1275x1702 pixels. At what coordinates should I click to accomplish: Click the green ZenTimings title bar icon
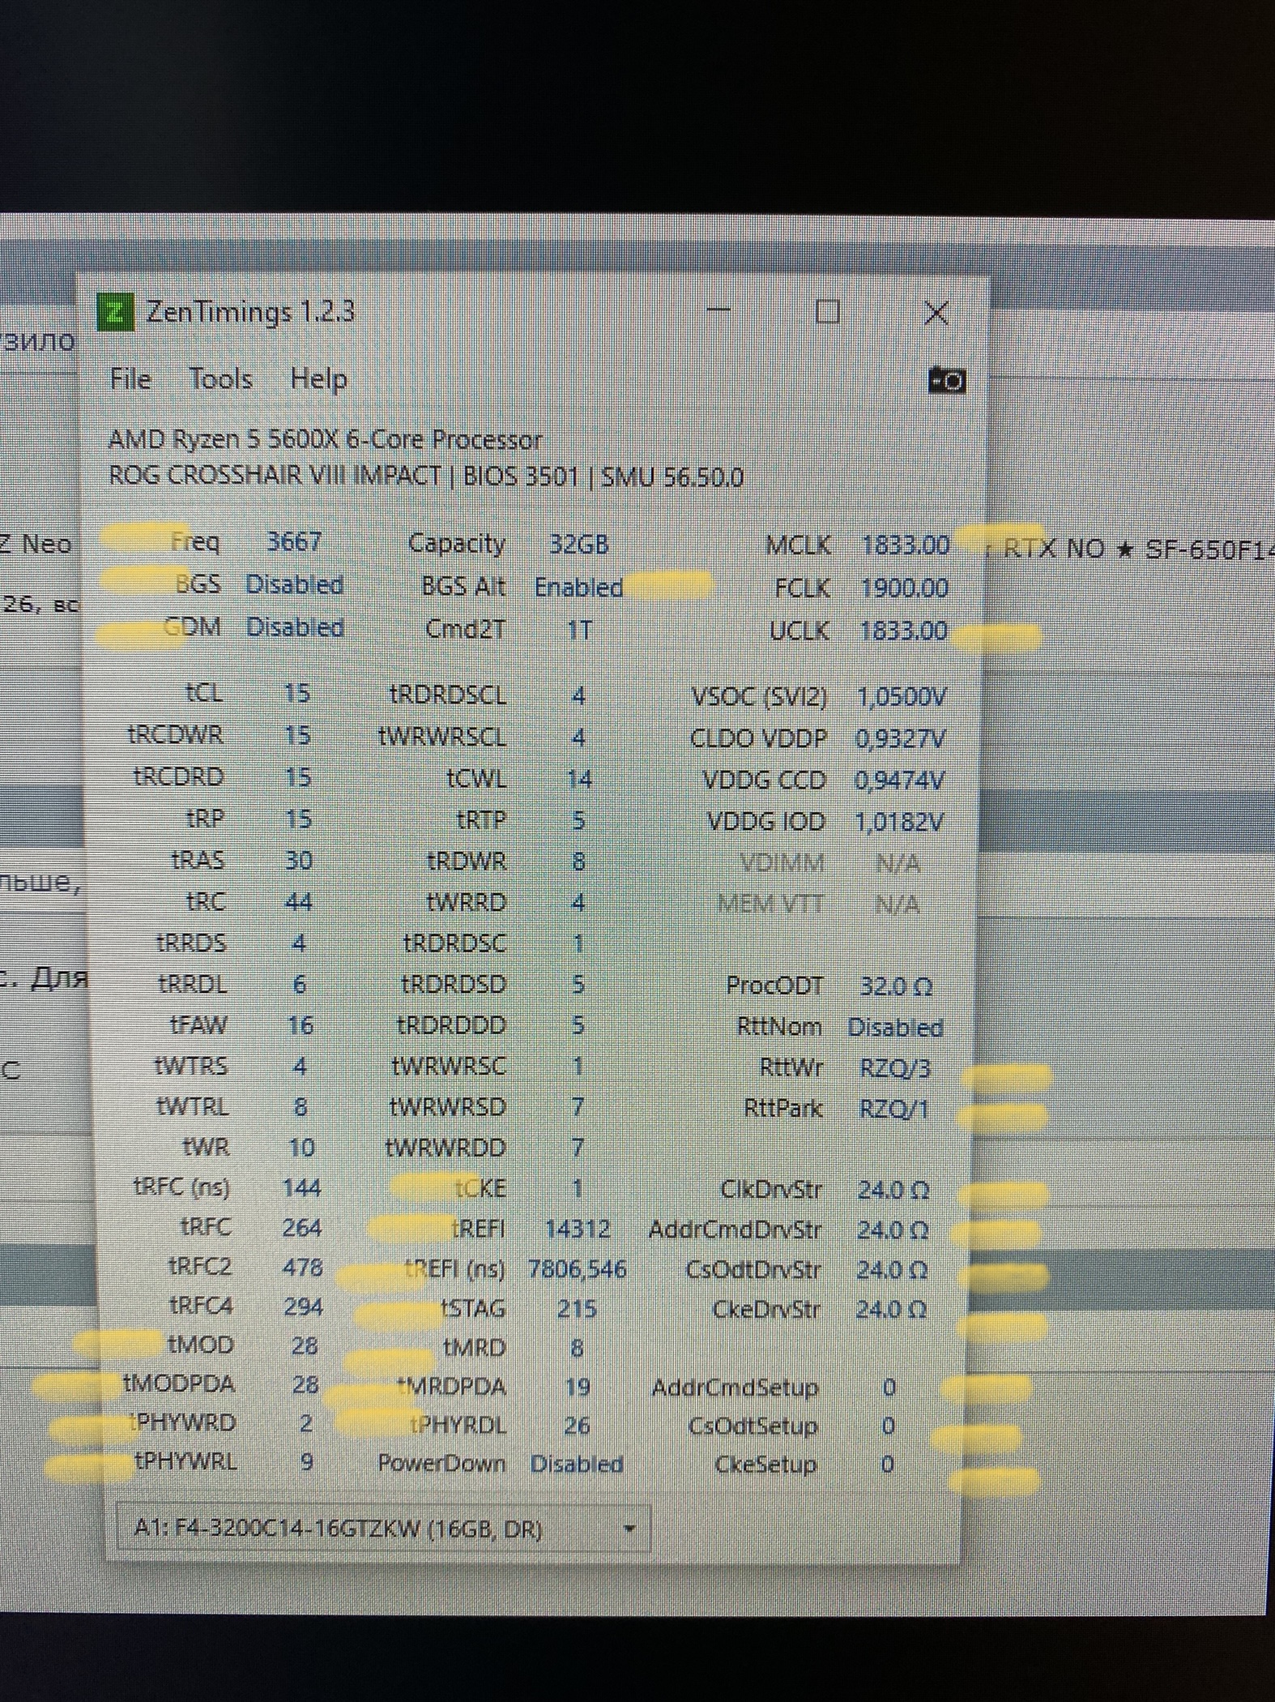tap(115, 312)
